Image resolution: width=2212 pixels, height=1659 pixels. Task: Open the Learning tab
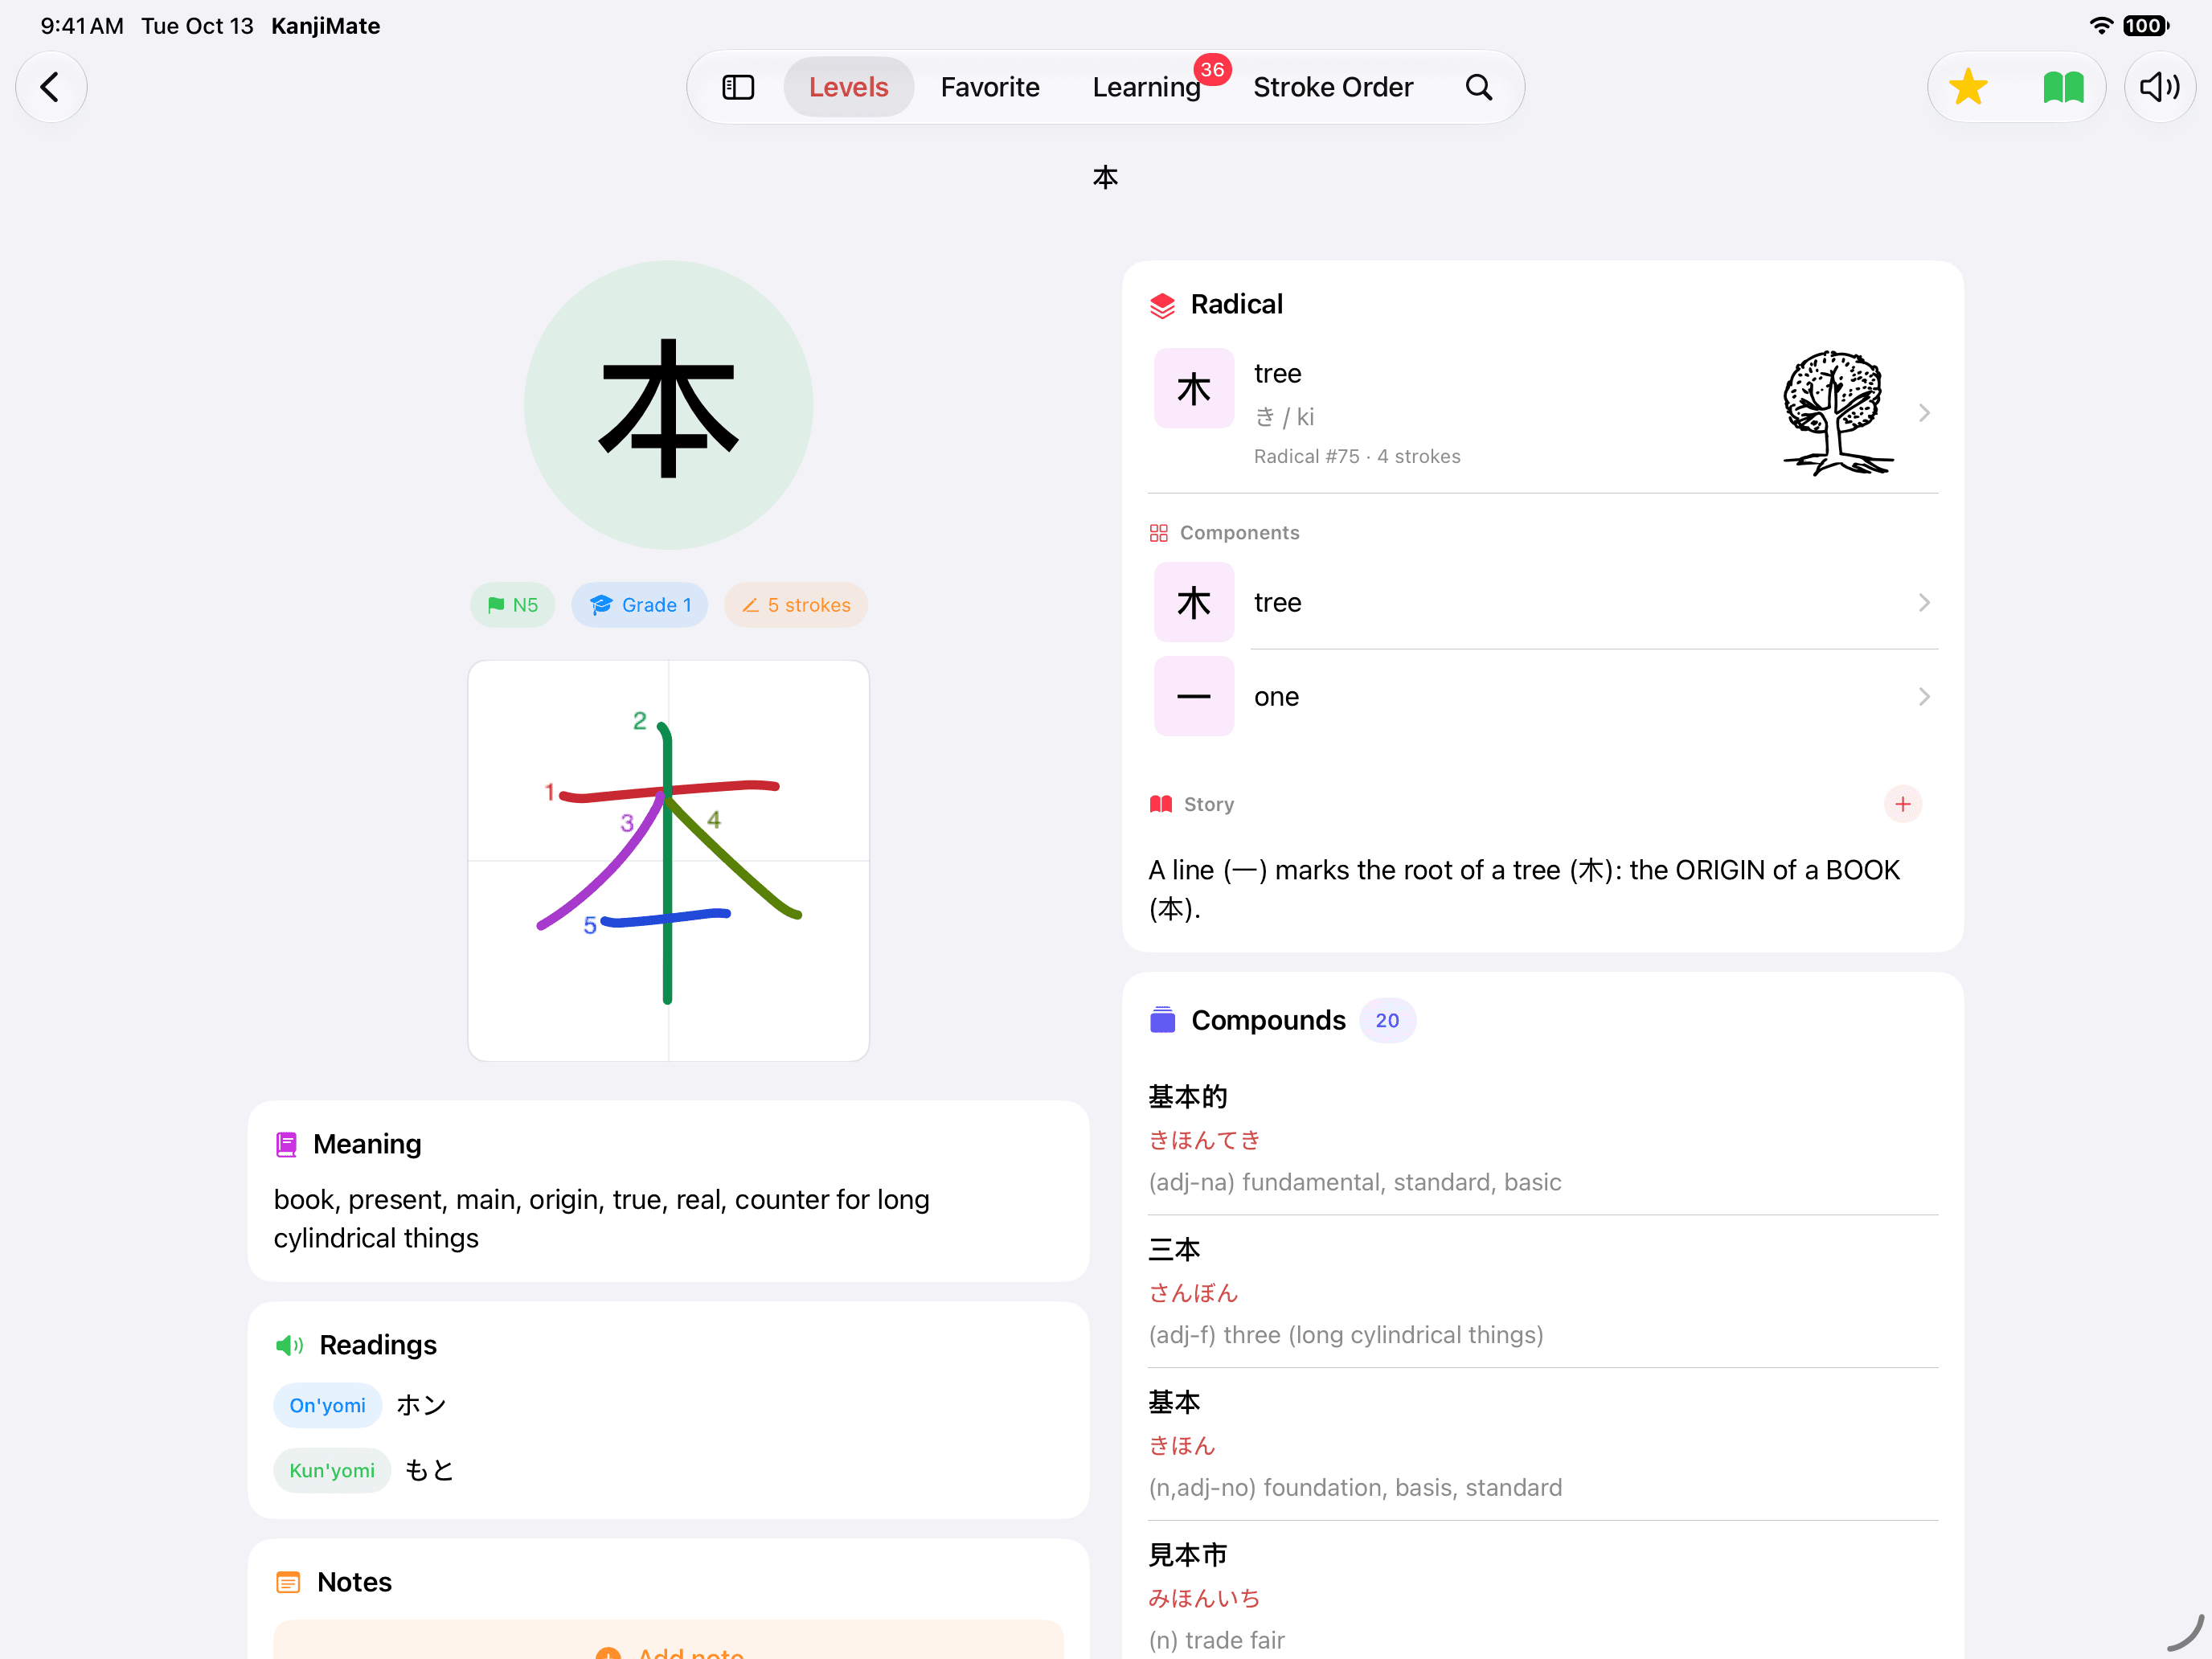[1146, 87]
